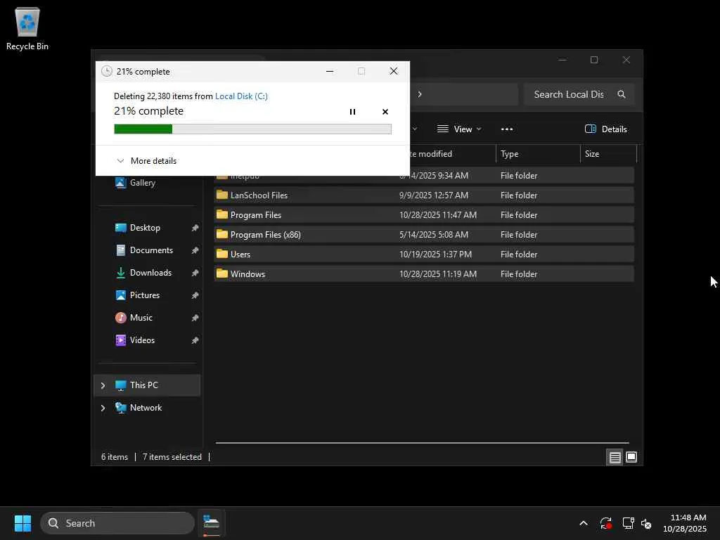Image resolution: width=720 pixels, height=540 pixels.
Task: Minimize the 21% complete dialog
Action: [329, 71]
